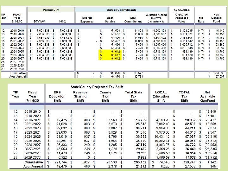Select Net Available GenFund value 9,547
Image resolution: width=228 pixels, height=171 pixels.
tap(212, 132)
